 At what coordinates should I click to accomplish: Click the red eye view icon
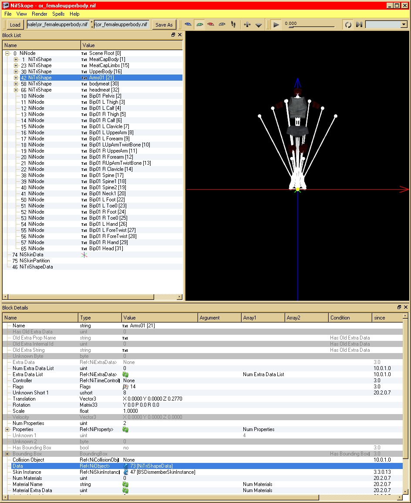(x=210, y=24)
